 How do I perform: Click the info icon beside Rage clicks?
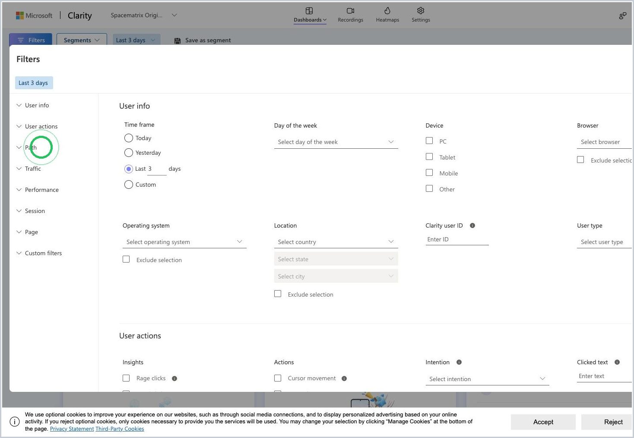coord(174,379)
